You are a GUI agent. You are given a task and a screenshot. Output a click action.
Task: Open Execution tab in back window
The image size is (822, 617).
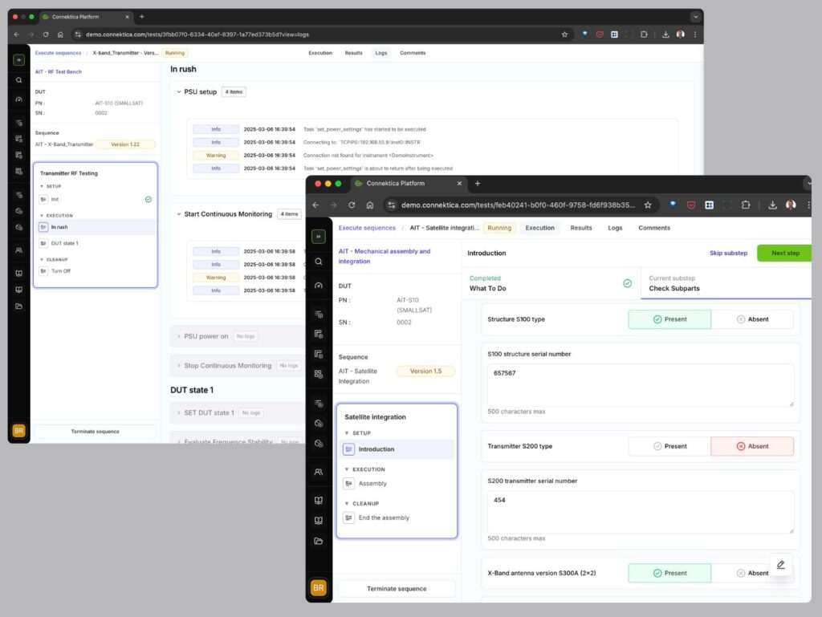pyautogui.click(x=319, y=53)
